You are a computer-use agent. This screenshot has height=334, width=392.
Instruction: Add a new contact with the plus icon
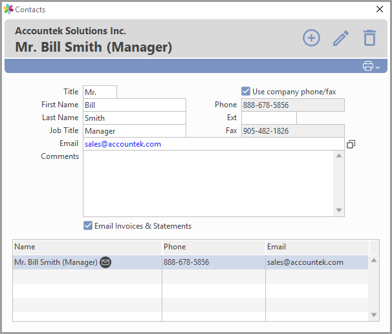click(x=311, y=38)
